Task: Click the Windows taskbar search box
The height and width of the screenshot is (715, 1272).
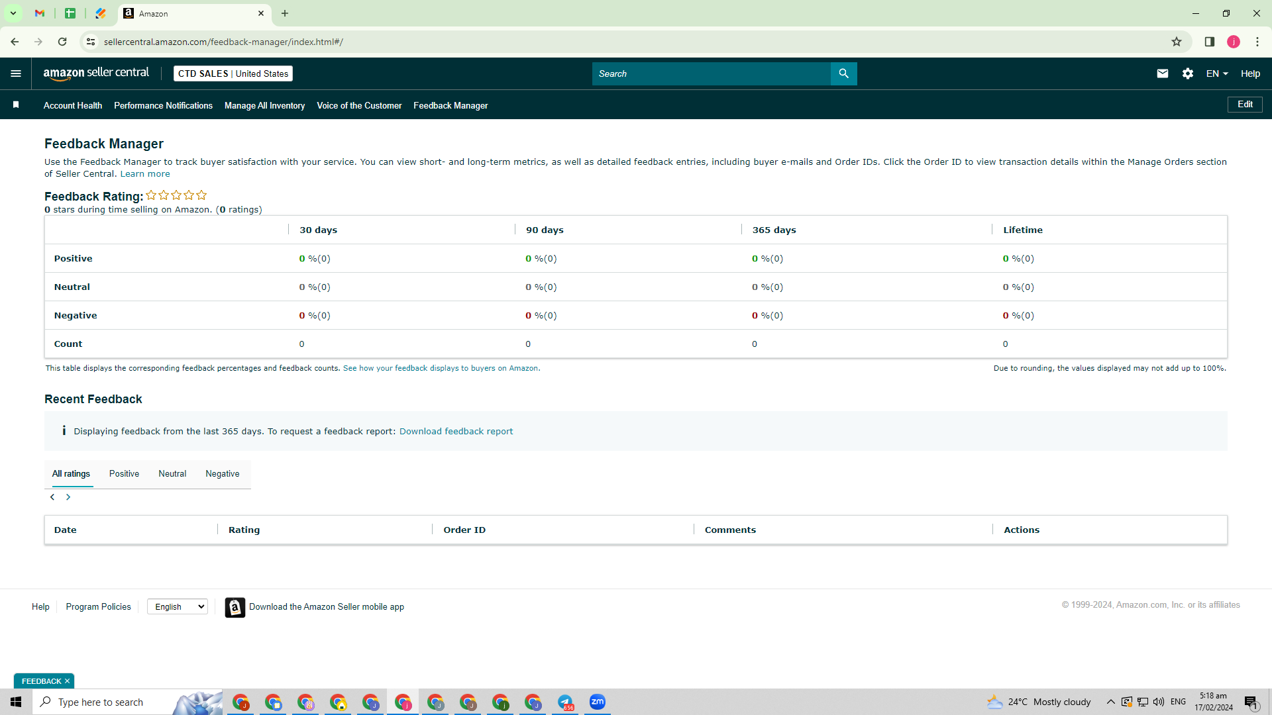Action: tap(128, 702)
